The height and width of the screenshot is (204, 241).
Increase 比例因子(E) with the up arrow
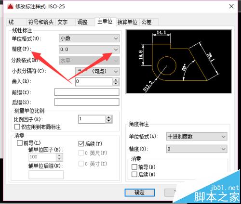point(109,117)
